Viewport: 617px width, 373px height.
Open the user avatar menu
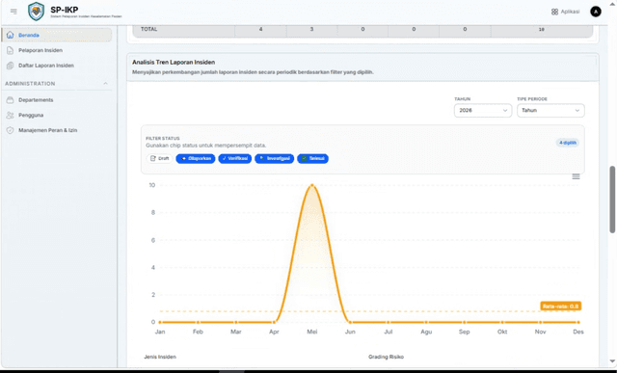596,12
